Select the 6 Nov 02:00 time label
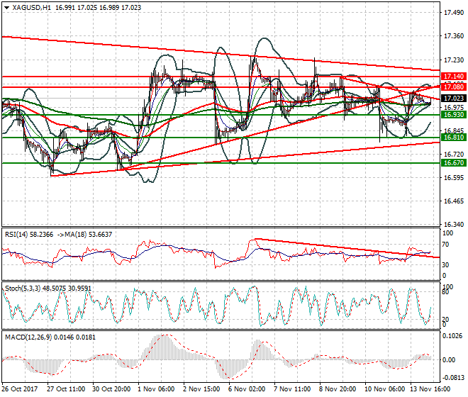The image size is (468, 397). (247, 389)
